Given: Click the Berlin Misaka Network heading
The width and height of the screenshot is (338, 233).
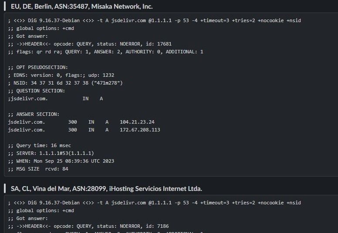Looking at the screenshot, I should click(x=81, y=7).
